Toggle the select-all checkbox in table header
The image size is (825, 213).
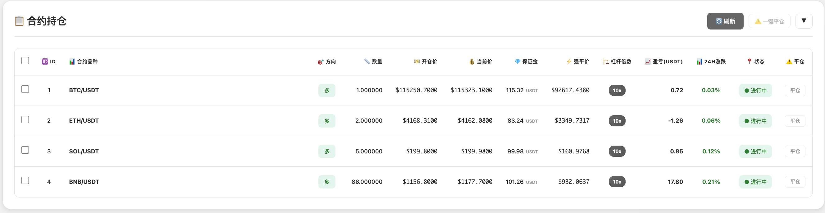tap(25, 61)
